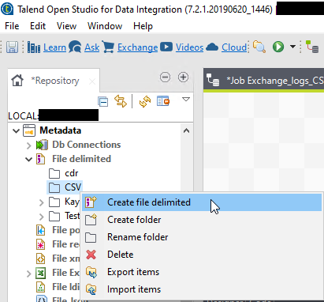Open the Repository view menu triangle
Viewport: 324px width, 302px height.
coord(186,99)
